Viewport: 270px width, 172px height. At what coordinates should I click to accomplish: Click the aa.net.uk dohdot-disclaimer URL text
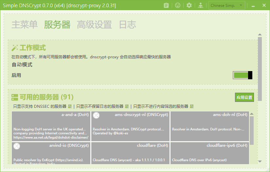click(x=51, y=137)
